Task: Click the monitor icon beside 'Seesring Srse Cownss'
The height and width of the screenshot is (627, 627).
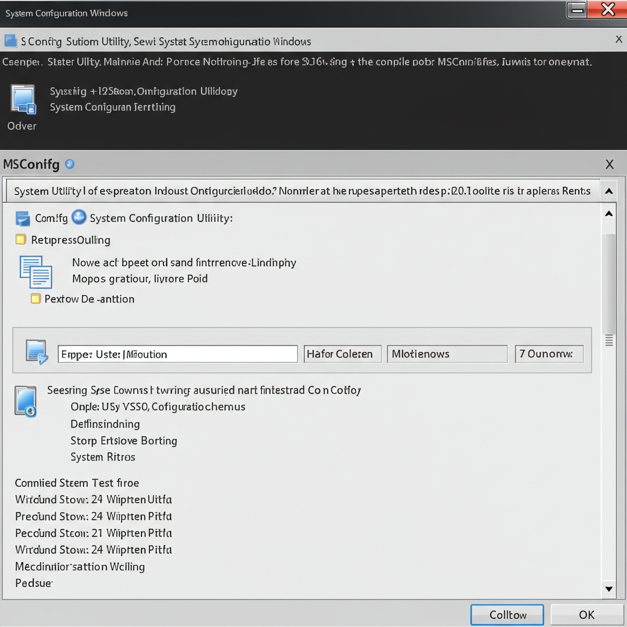Action: pyautogui.click(x=26, y=401)
